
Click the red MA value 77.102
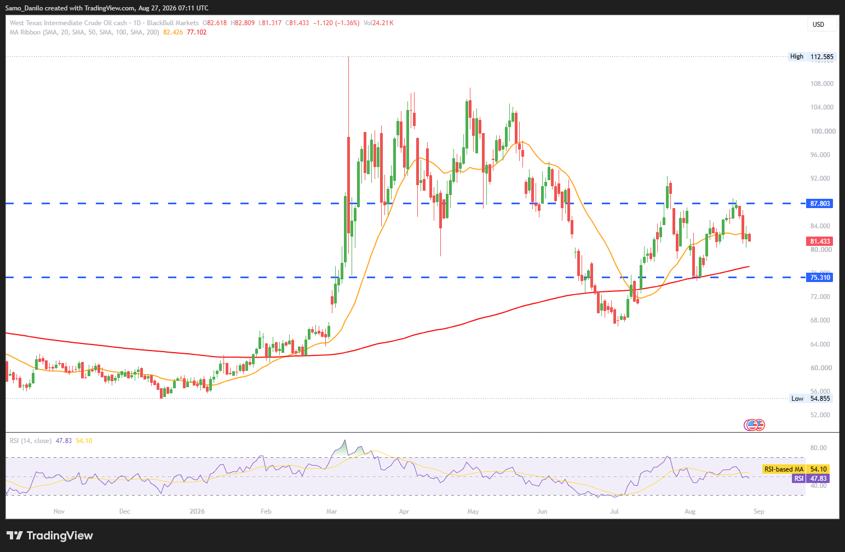pos(197,32)
